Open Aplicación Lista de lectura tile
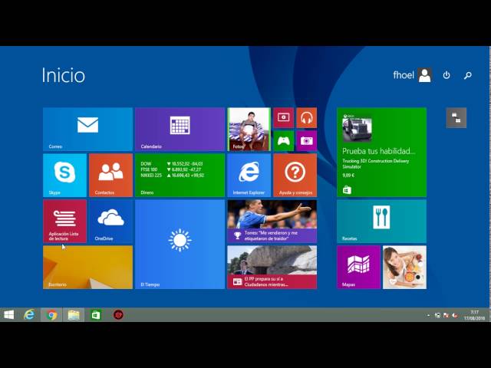Viewport: 491px width, 368px height. [x=64, y=222]
